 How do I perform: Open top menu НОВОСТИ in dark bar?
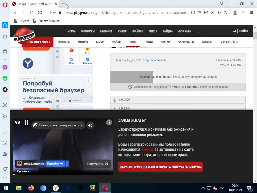pos(88,31)
